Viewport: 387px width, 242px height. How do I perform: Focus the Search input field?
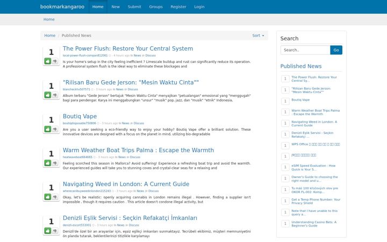click(305, 50)
